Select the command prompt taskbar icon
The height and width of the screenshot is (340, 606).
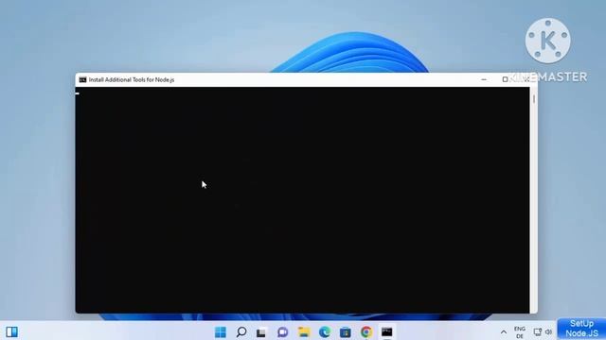387,331
